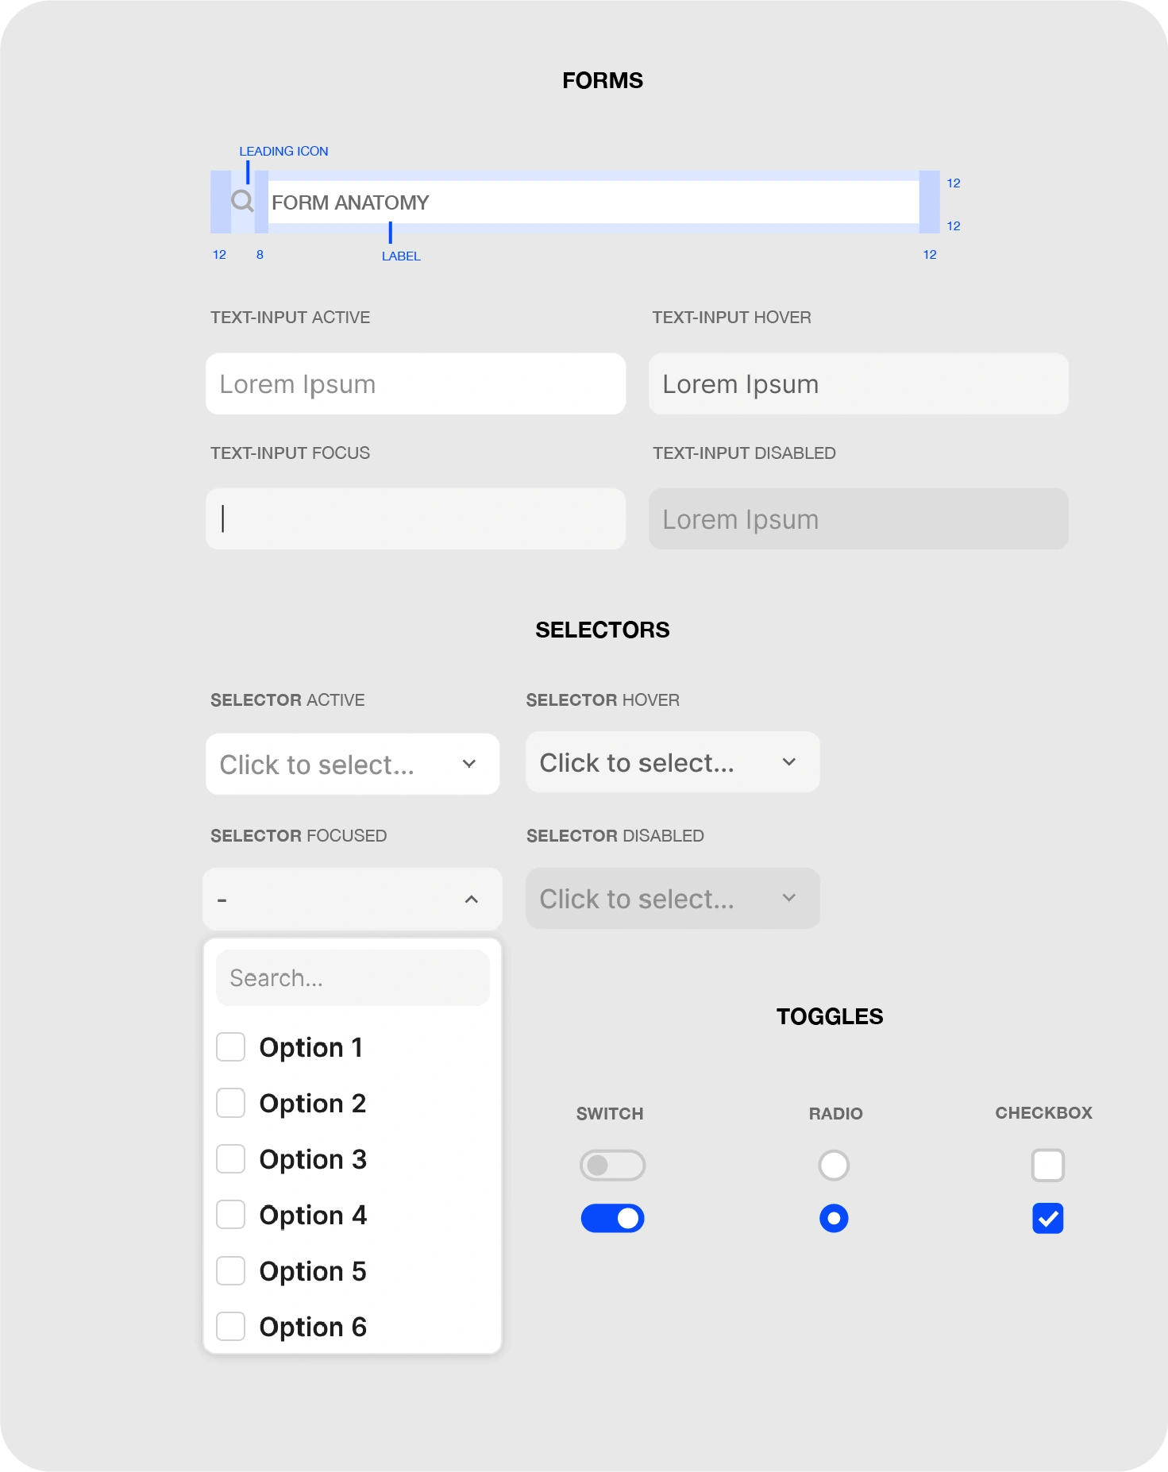This screenshot has width=1168, height=1472.
Task: Check the Option 4 checkbox
Action: (231, 1215)
